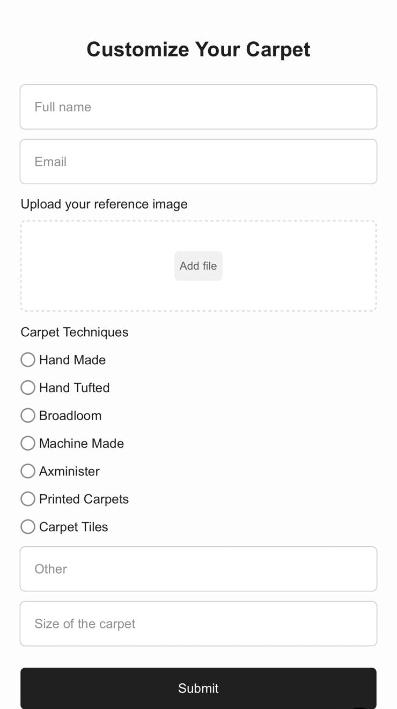Click the 'Machine Made' label text

pos(82,444)
